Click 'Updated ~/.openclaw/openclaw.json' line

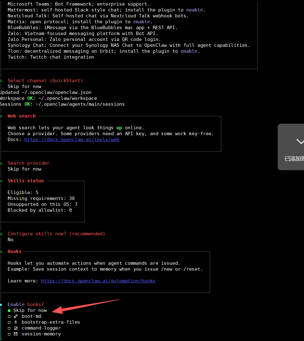click(46, 92)
